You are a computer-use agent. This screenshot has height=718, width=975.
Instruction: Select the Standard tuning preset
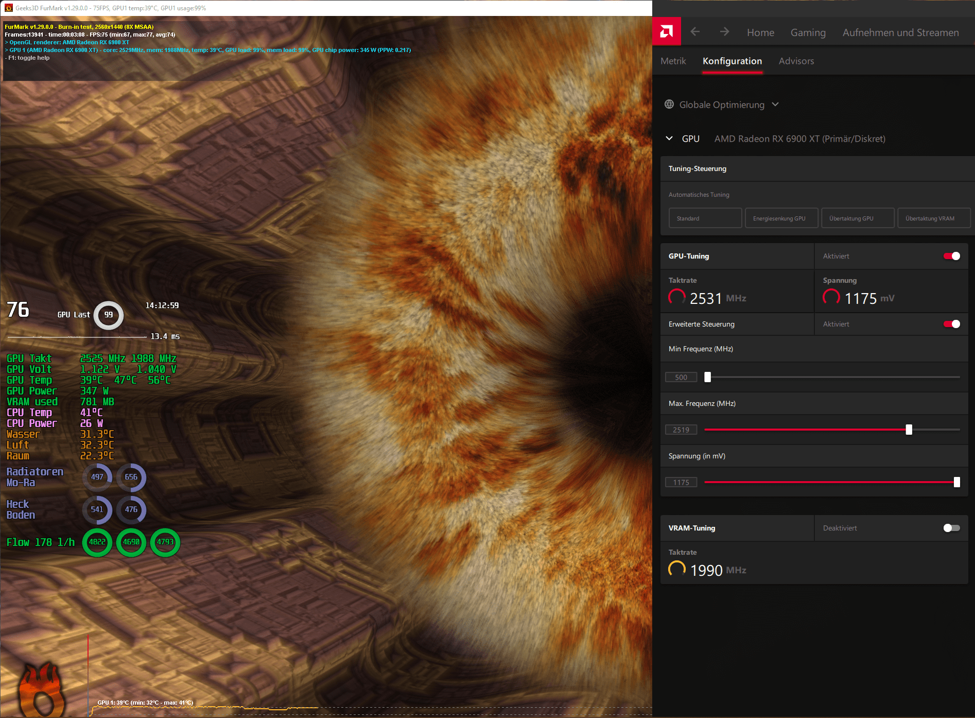click(x=705, y=218)
